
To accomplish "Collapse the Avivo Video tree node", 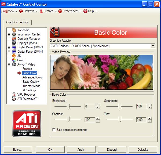I will point(9,64).
